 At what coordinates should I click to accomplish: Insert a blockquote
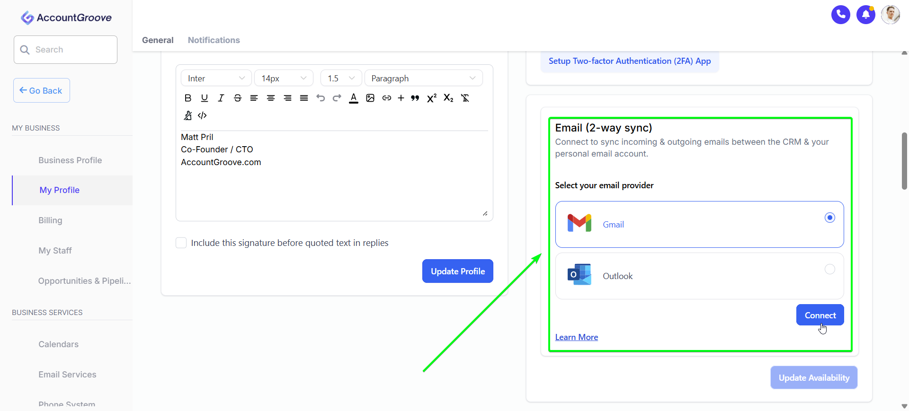[415, 98]
